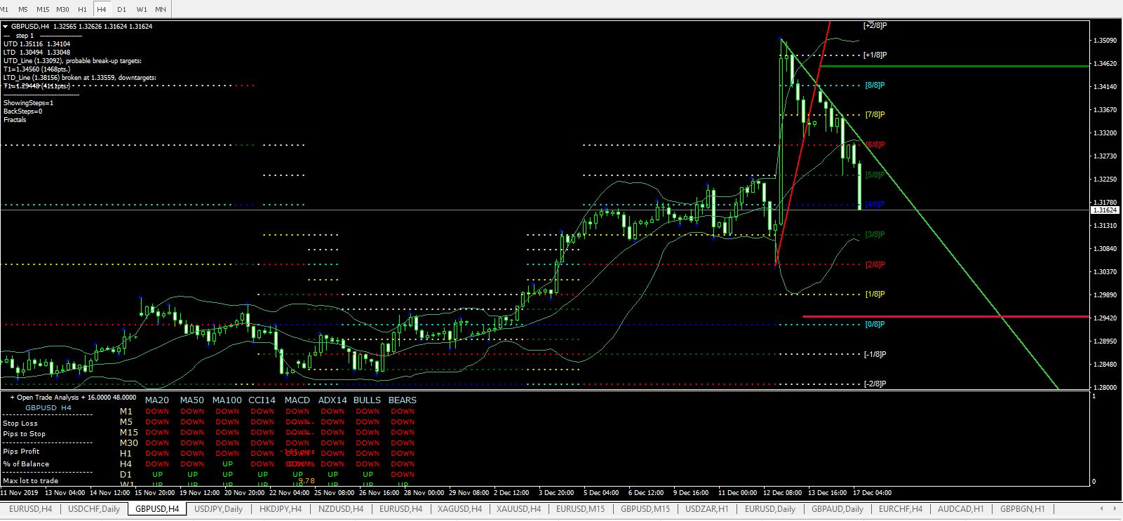This screenshot has height=521, width=1123.
Task: Click MACD column header in indicator panel
Action: [x=297, y=400]
